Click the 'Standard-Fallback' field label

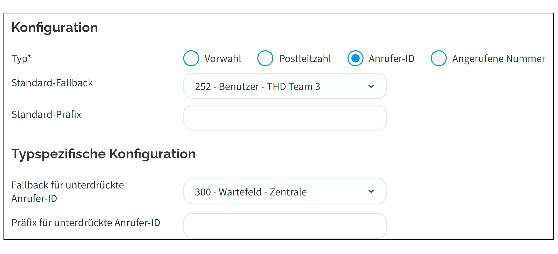52,83
